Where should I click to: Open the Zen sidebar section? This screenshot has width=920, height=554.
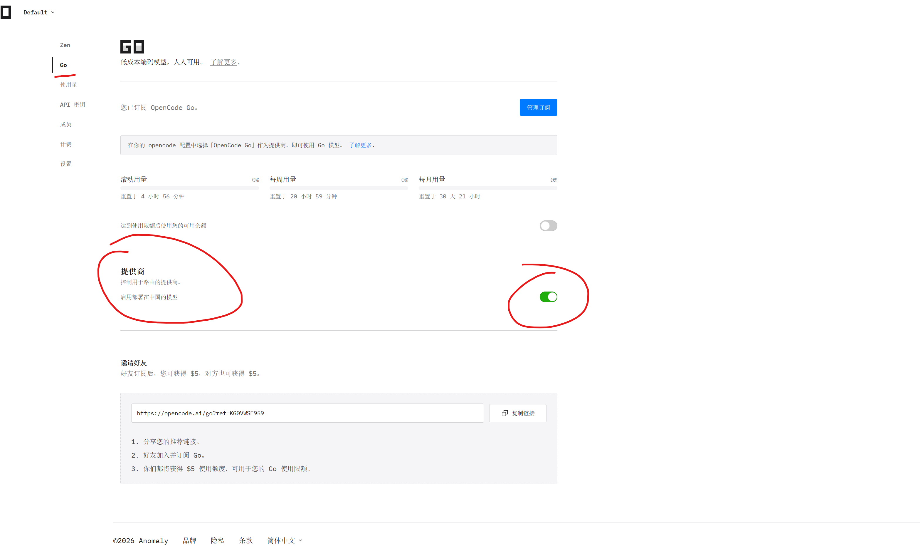65,45
